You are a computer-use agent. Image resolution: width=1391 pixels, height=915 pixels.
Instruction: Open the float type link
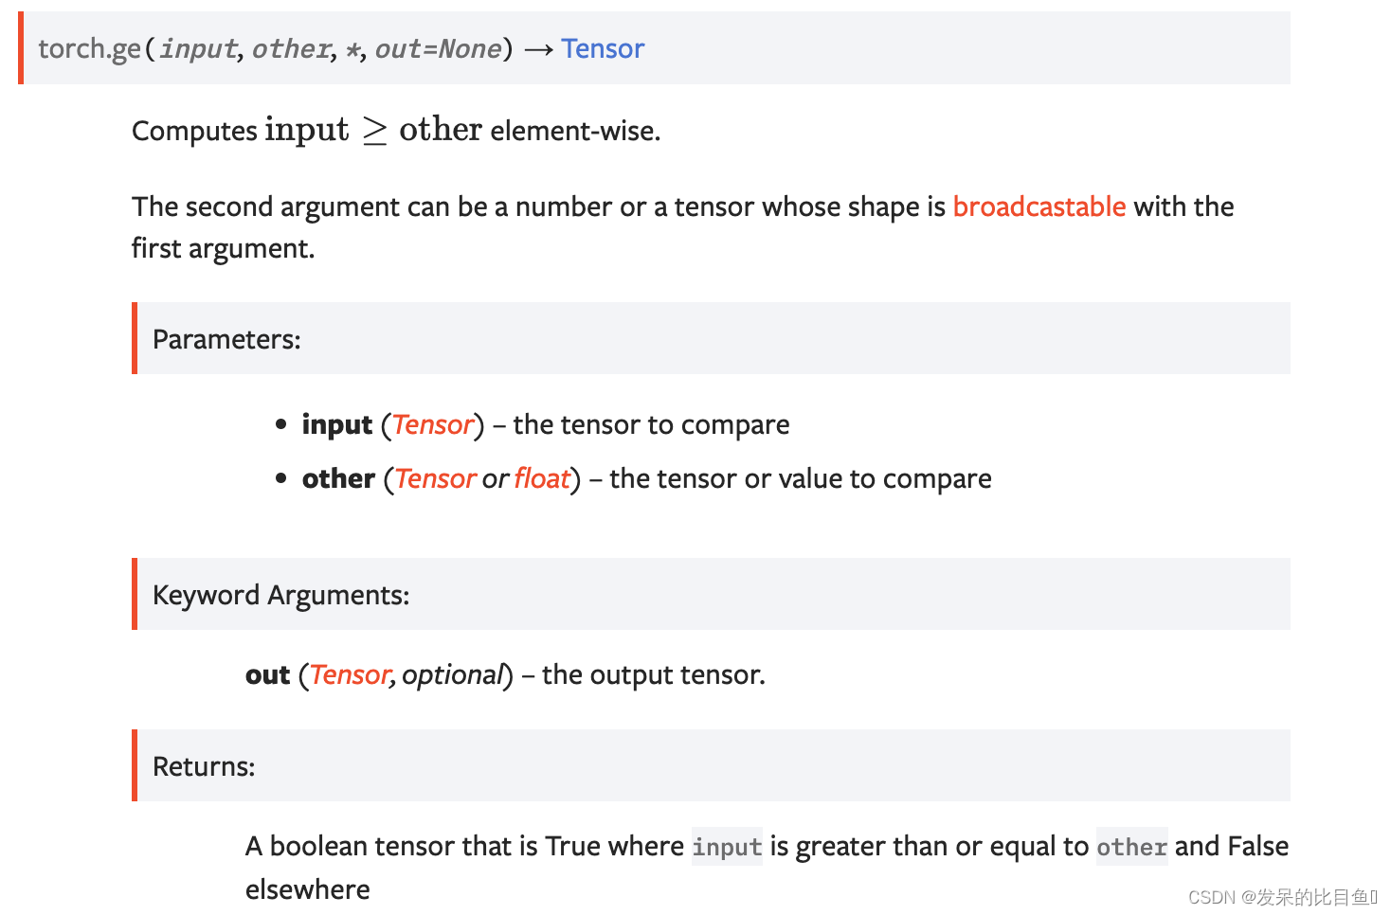coord(542,478)
